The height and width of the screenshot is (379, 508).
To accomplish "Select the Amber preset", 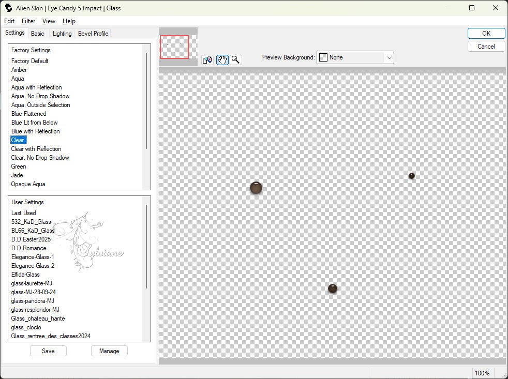I will [19, 70].
